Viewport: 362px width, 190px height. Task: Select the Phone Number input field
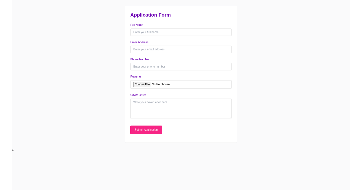click(x=181, y=67)
